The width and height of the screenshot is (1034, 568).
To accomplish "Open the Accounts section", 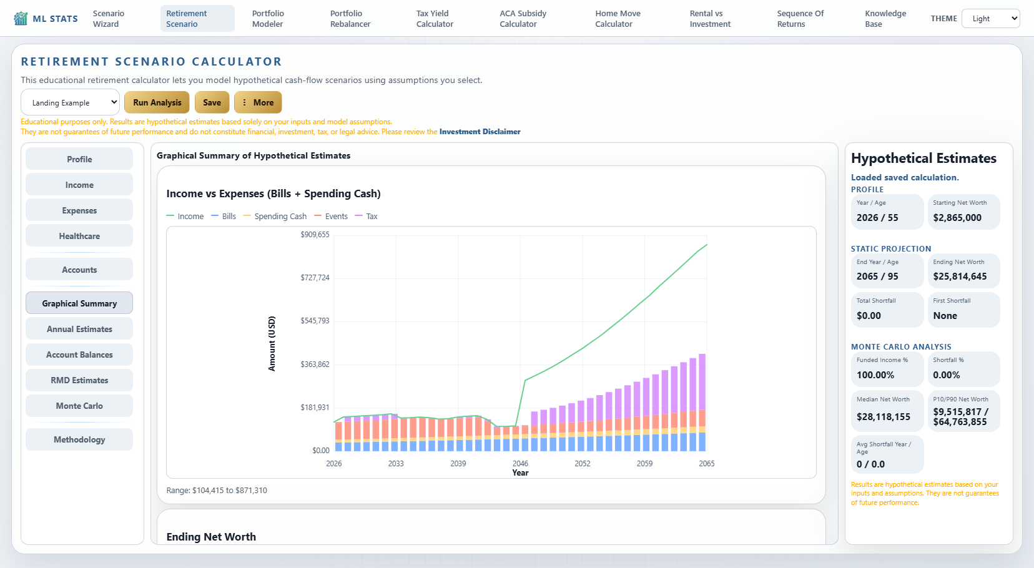I will [x=79, y=270].
